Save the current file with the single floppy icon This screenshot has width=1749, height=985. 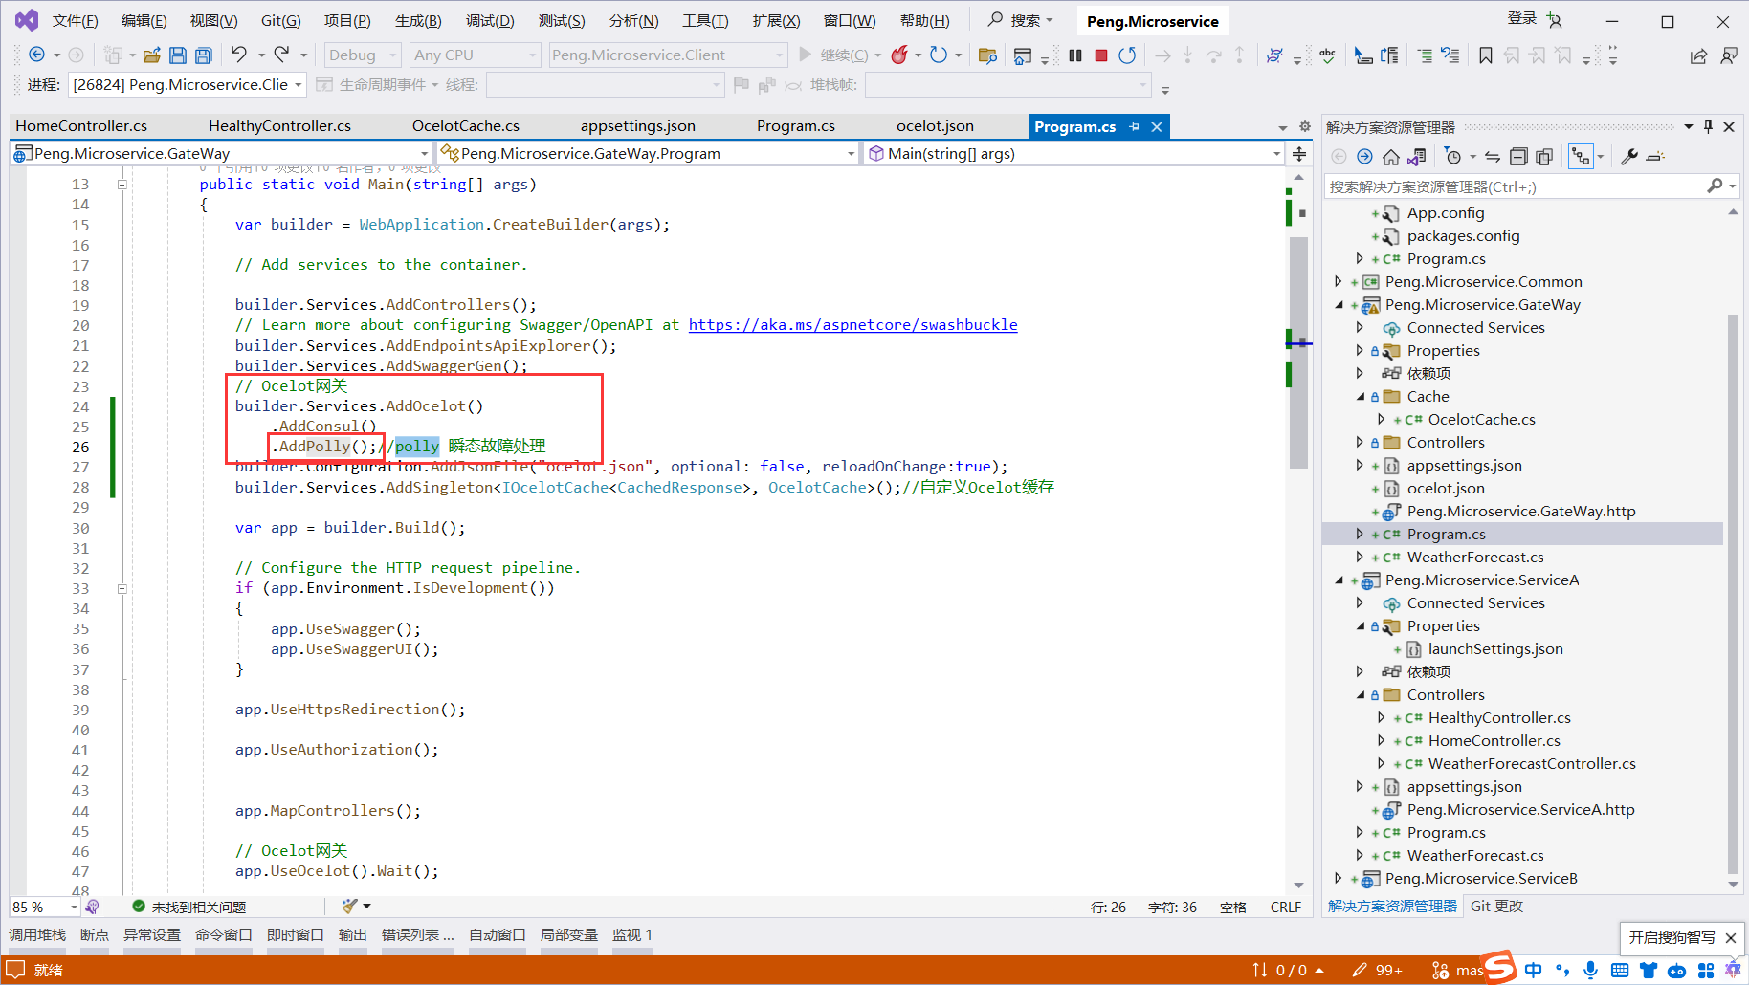click(x=178, y=55)
